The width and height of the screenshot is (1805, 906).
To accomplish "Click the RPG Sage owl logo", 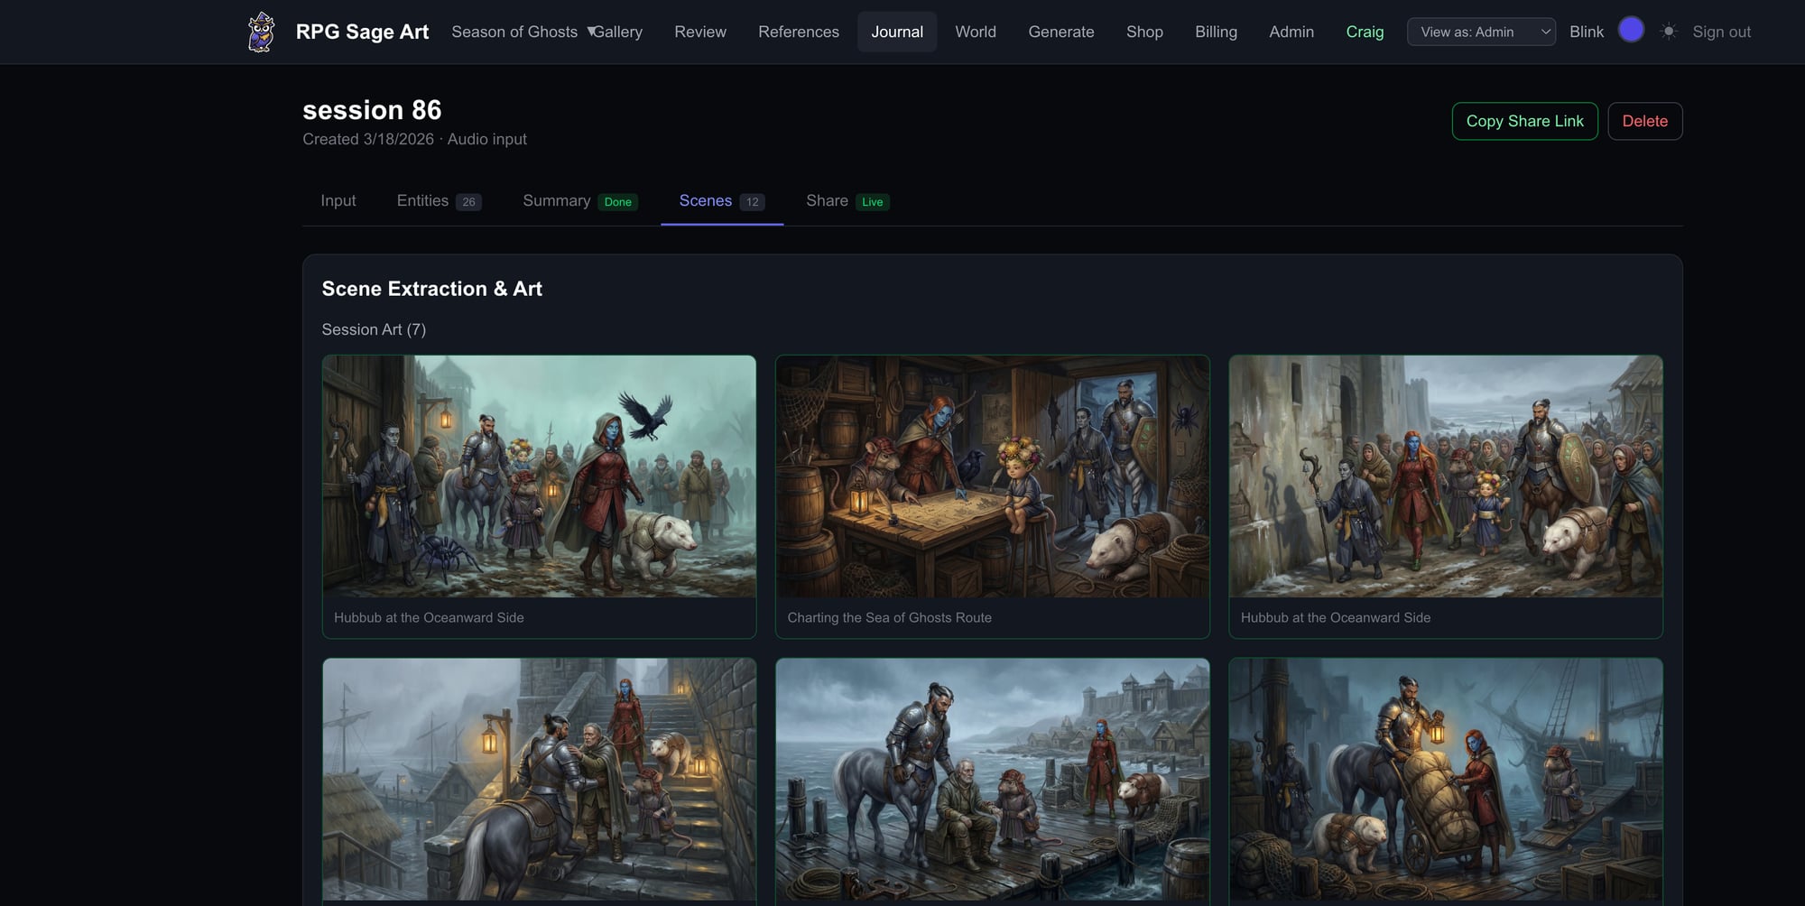I will coord(261,32).
